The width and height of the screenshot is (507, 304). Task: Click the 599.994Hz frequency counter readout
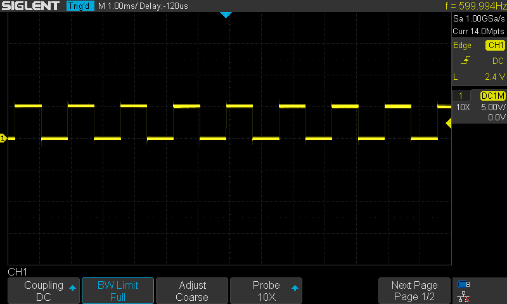pos(476,6)
